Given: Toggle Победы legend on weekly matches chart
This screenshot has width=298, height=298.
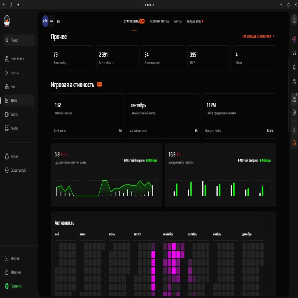Looking at the screenshot, I should pyautogui.click(x=266, y=161).
